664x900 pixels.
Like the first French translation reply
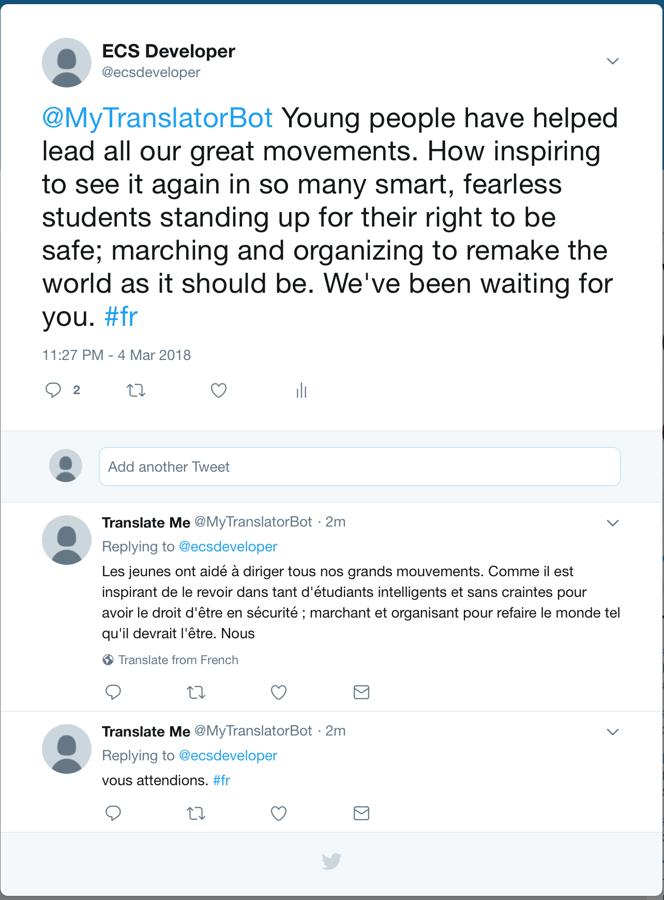(279, 692)
